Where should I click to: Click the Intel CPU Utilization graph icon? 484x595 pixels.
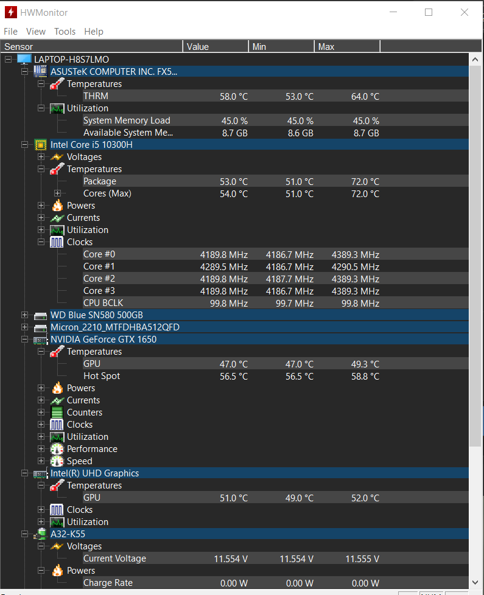(57, 230)
